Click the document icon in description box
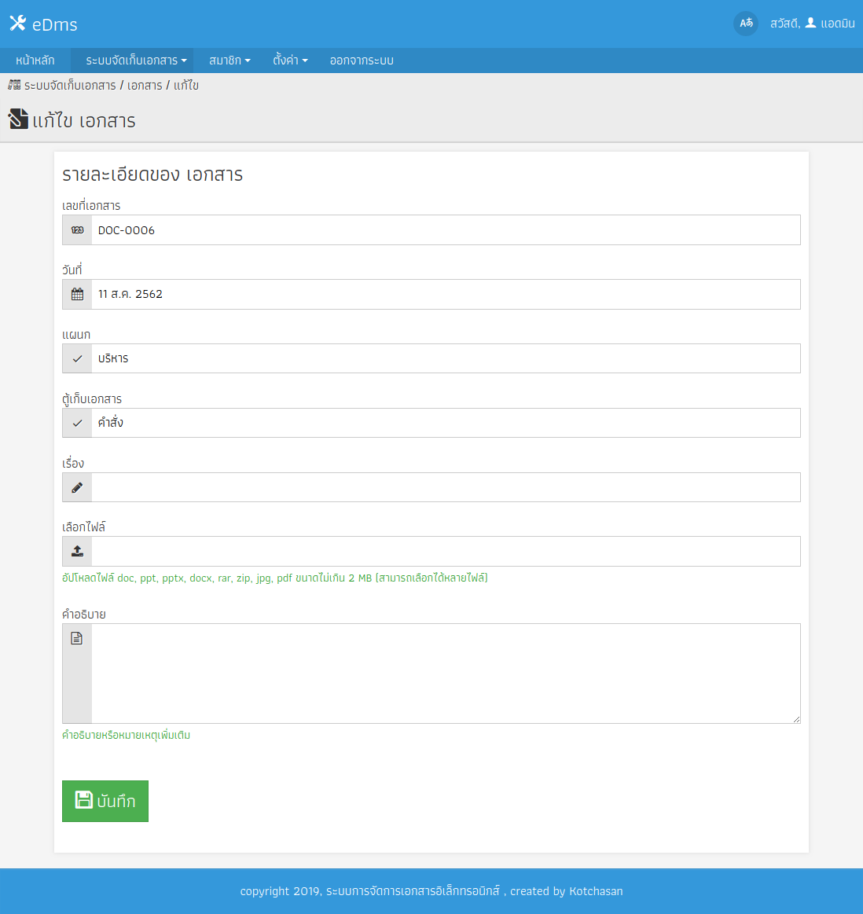The image size is (863, 914). [x=77, y=639]
